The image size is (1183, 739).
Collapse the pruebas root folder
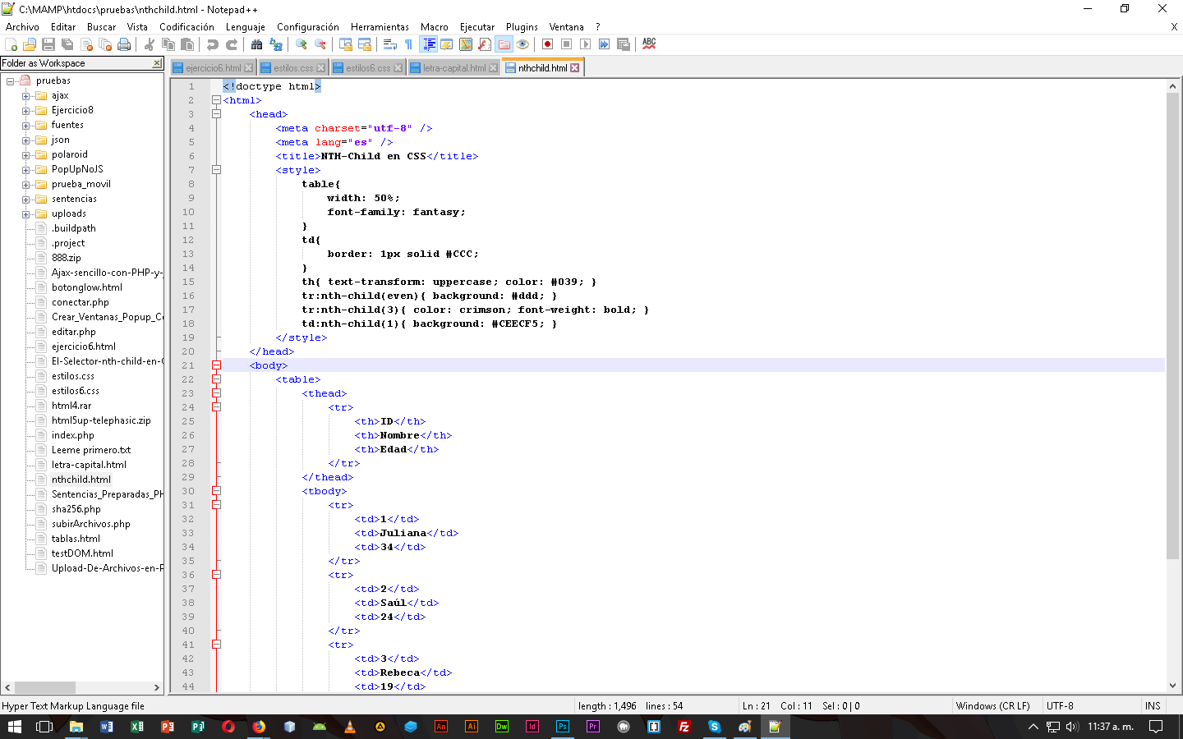[x=11, y=81]
